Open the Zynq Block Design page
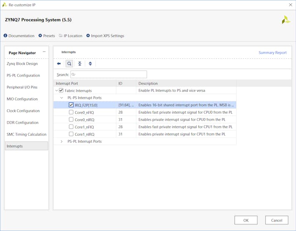The image size is (296, 231). 22,64
